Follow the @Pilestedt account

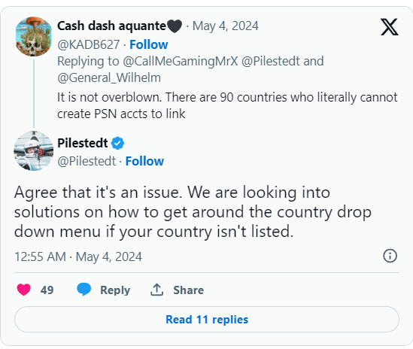[144, 161]
